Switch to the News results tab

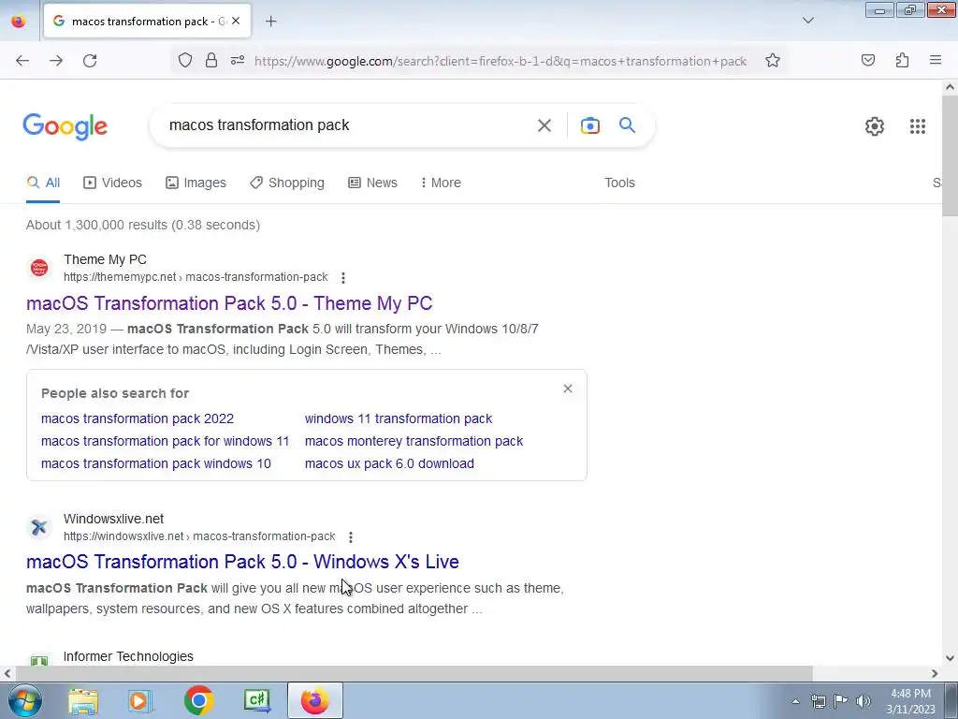coord(372,183)
